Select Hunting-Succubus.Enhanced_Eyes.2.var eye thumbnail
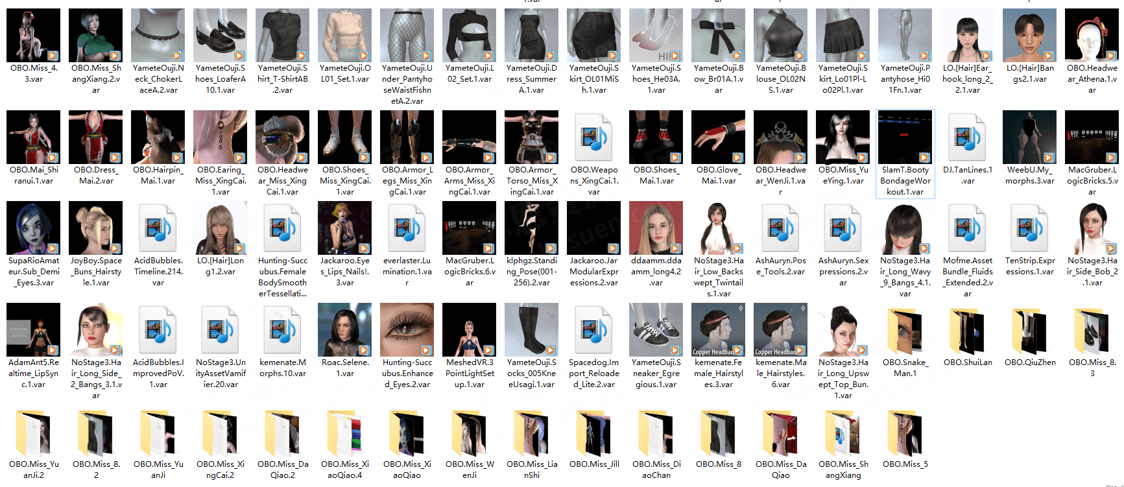The height and width of the screenshot is (487, 1124). coord(407,330)
